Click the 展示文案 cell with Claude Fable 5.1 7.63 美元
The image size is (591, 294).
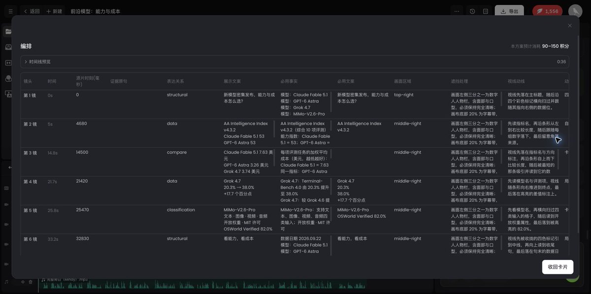(x=248, y=162)
